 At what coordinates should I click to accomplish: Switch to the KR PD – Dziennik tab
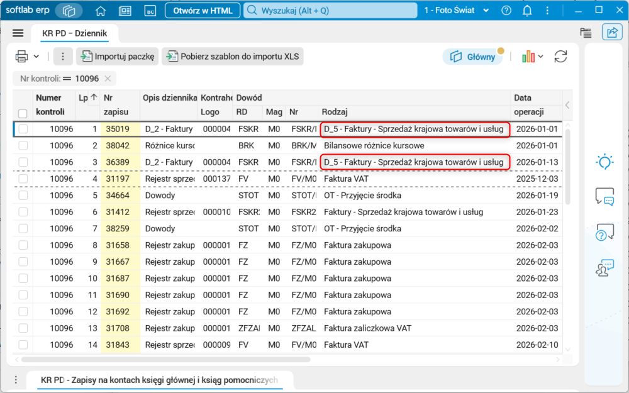click(x=75, y=33)
